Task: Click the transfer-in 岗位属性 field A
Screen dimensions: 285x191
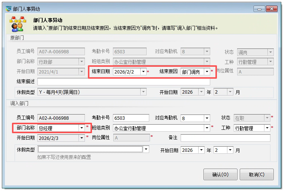Action: coord(132,138)
